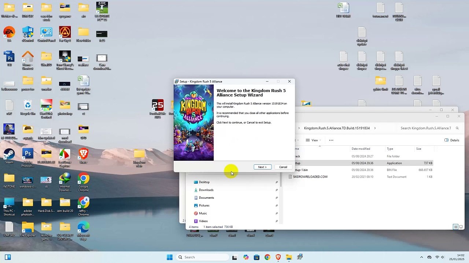Open Microsoft Store from the taskbar

pos(256,257)
